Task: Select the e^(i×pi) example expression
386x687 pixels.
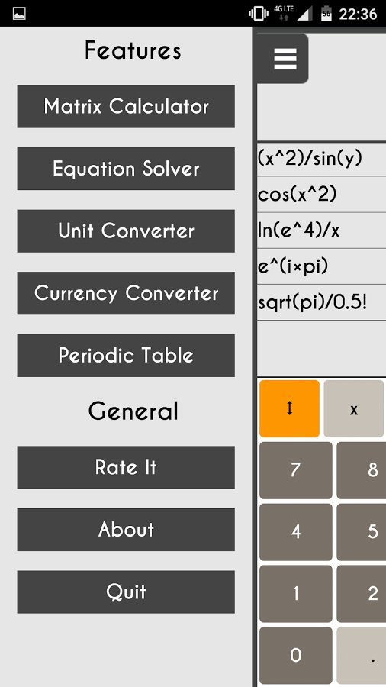Action: [321, 267]
